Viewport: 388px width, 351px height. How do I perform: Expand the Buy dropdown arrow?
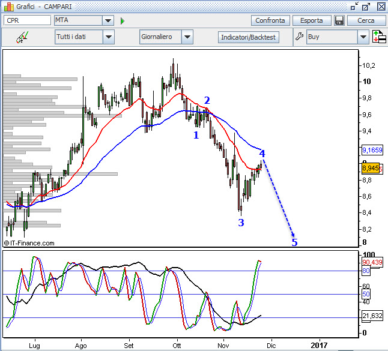pyautogui.click(x=363, y=37)
